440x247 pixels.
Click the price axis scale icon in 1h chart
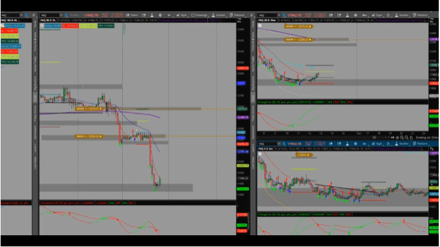coord(239,20)
